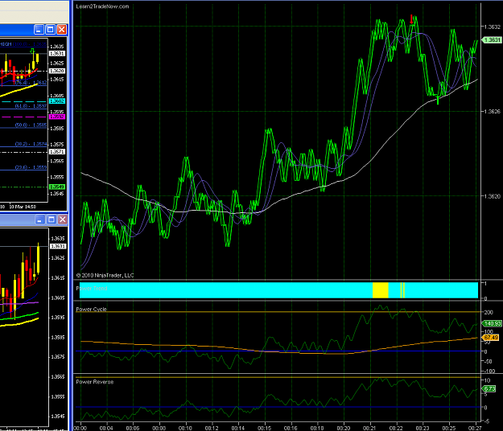Viewport: 503px width, 431px height.
Task: Click the 08:22 time axis label
Action: tap(396, 428)
